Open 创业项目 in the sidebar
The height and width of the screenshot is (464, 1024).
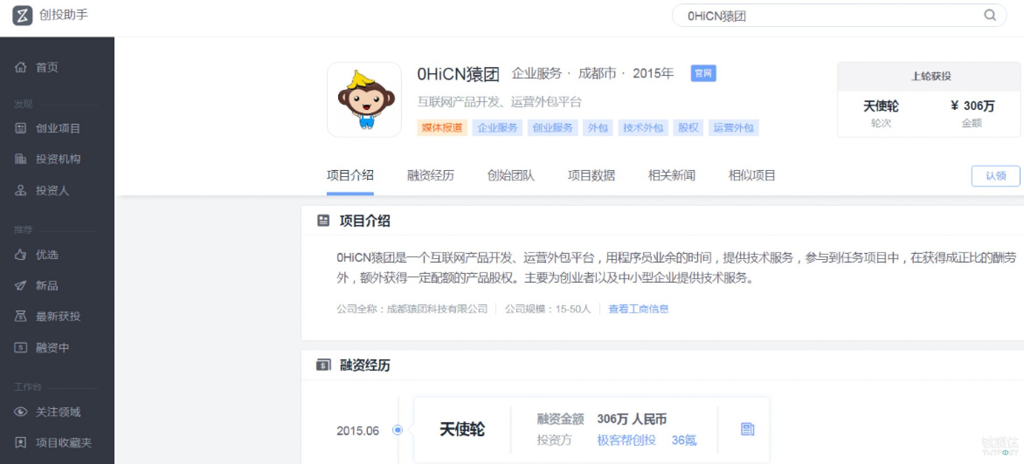tap(58, 128)
